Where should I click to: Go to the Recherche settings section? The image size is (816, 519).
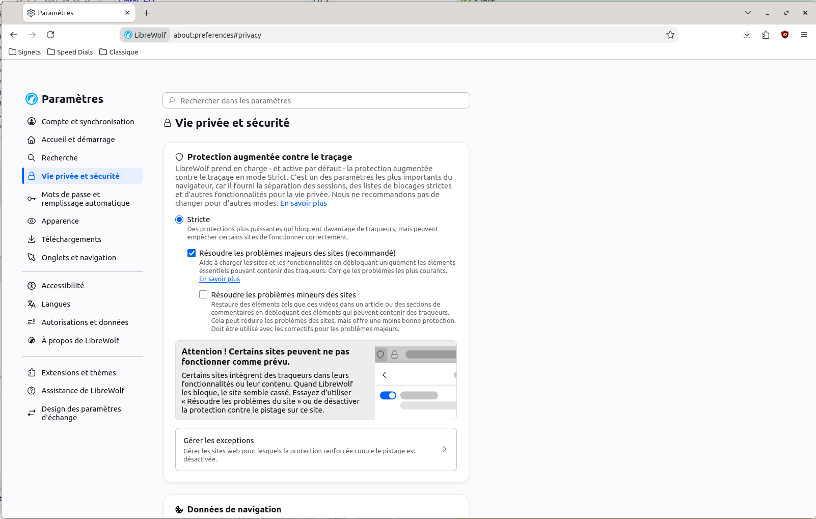83,158
